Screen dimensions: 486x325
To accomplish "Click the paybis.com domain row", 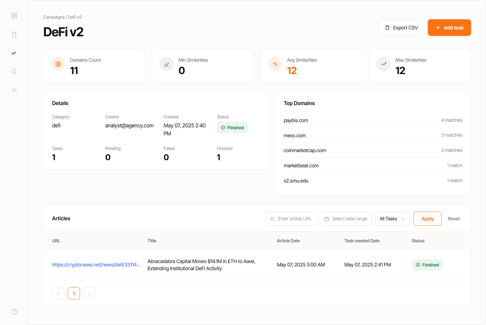I will (x=373, y=120).
